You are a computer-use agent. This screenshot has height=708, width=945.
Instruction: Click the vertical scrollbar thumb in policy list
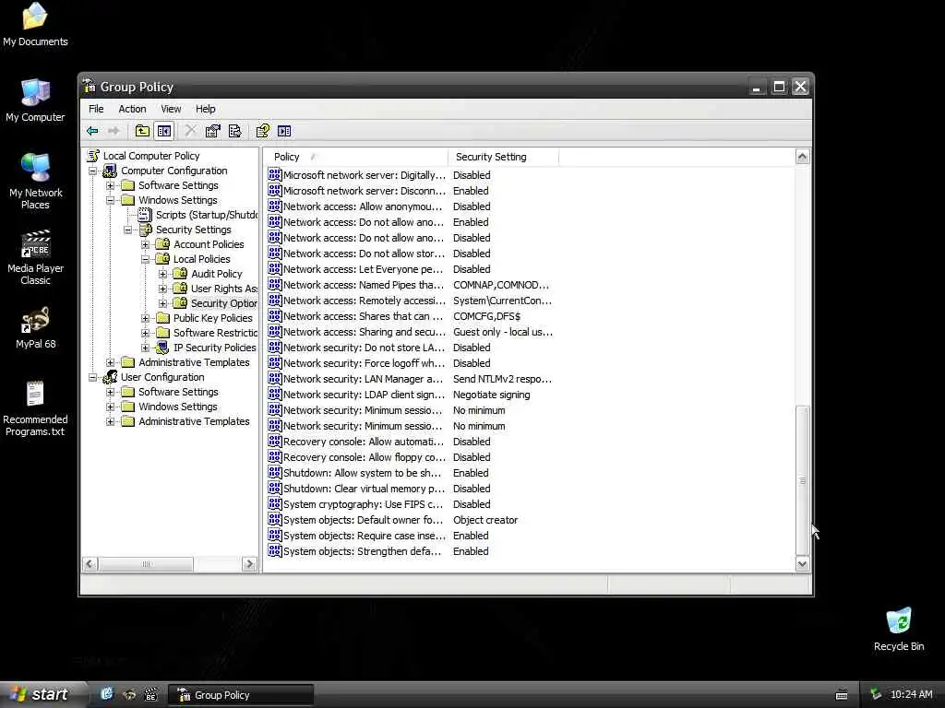802,479
